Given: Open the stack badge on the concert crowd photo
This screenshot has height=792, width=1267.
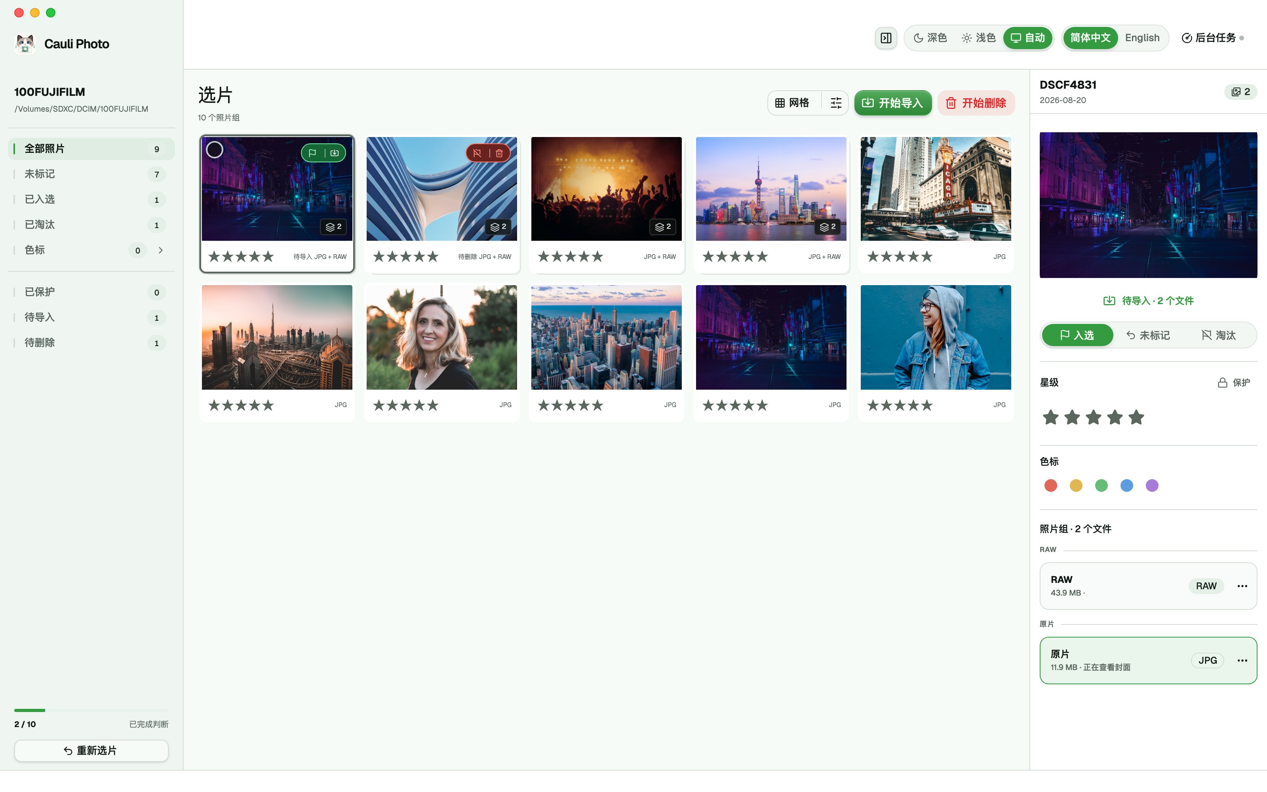Looking at the screenshot, I should coord(663,227).
